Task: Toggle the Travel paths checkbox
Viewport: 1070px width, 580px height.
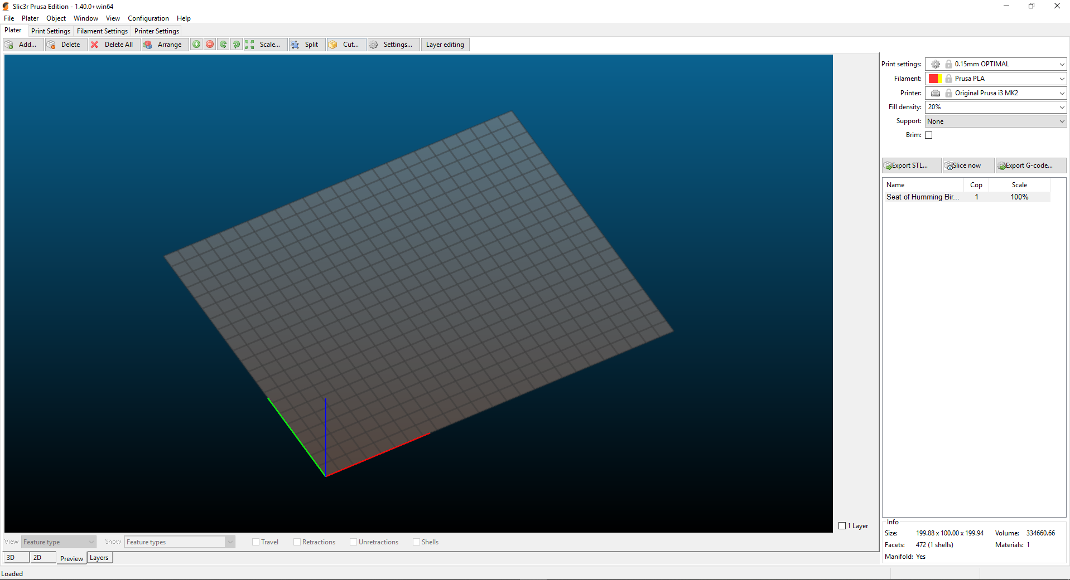Action: (x=256, y=542)
